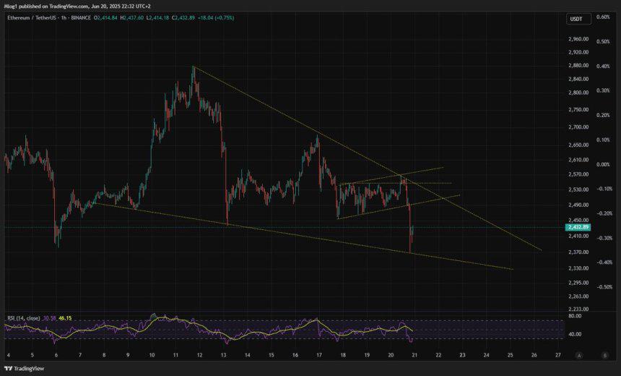Click price axis label 2,295.00

pos(578,283)
